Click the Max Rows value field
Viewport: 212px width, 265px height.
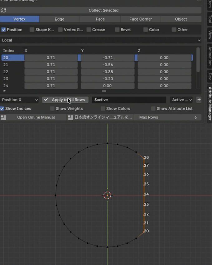point(167,117)
